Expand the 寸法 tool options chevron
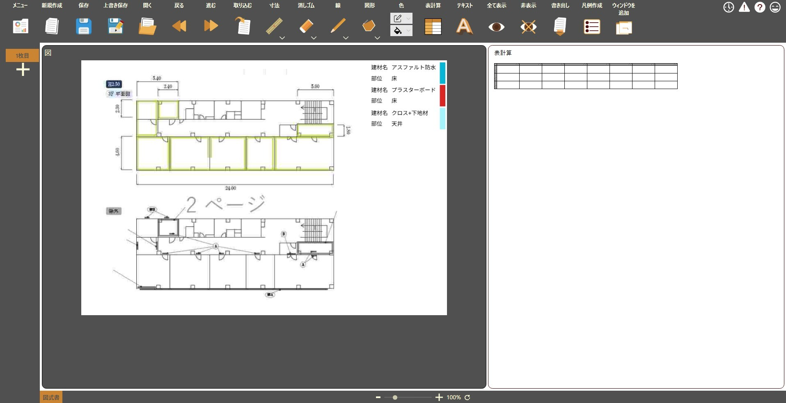786x403 pixels. coord(282,38)
